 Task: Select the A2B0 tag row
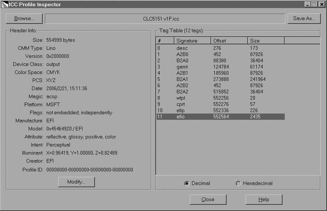click(220, 55)
